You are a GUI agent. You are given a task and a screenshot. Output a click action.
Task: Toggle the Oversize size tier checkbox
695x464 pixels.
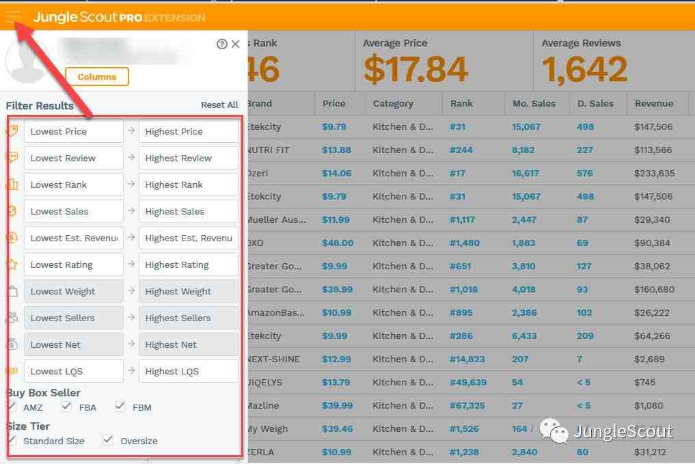pos(108,440)
